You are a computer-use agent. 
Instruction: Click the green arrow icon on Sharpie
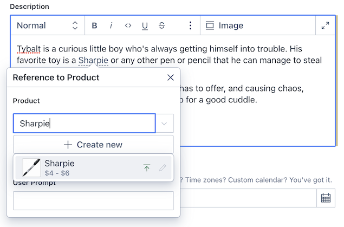146,168
